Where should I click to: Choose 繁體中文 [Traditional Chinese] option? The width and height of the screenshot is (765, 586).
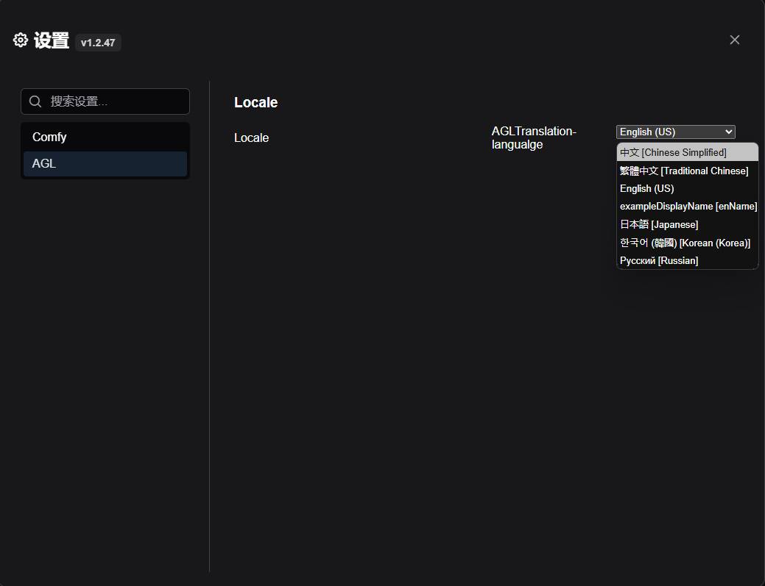point(688,171)
